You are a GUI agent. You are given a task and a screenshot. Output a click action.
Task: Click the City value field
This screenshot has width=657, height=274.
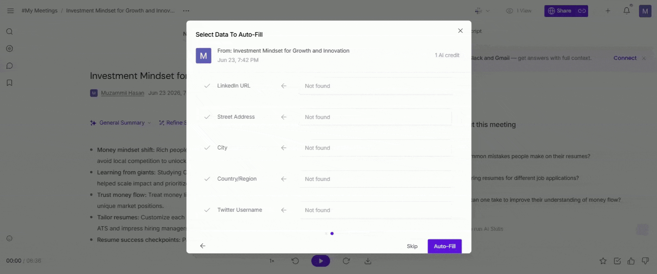375,148
